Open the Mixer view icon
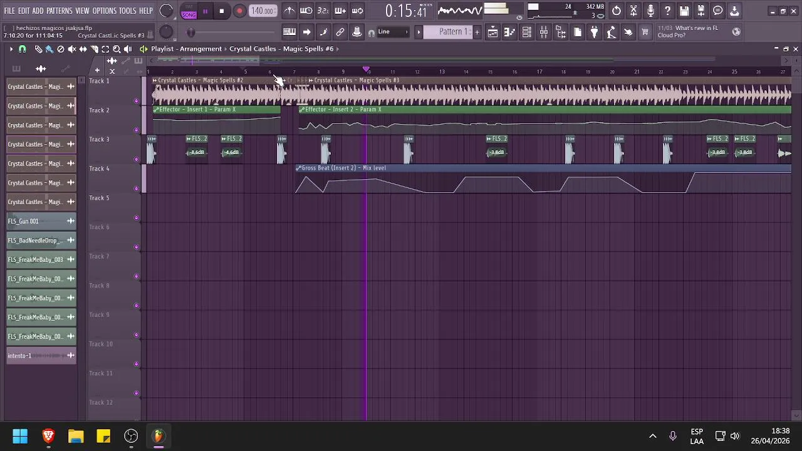This screenshot has width=802, height=451. [x=544, y=32]
